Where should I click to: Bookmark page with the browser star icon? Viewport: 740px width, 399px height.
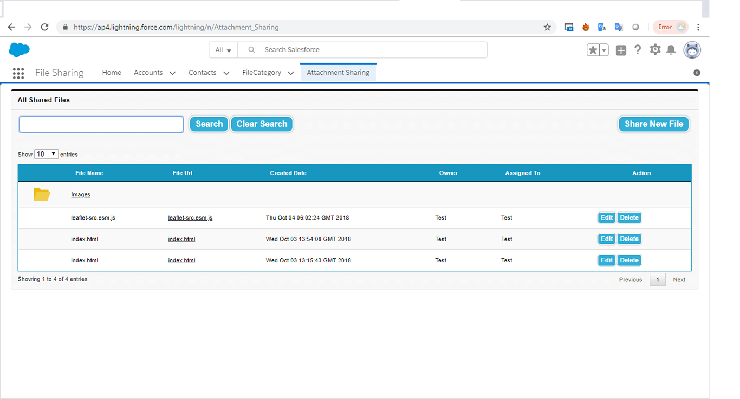[x=547, y=27]
